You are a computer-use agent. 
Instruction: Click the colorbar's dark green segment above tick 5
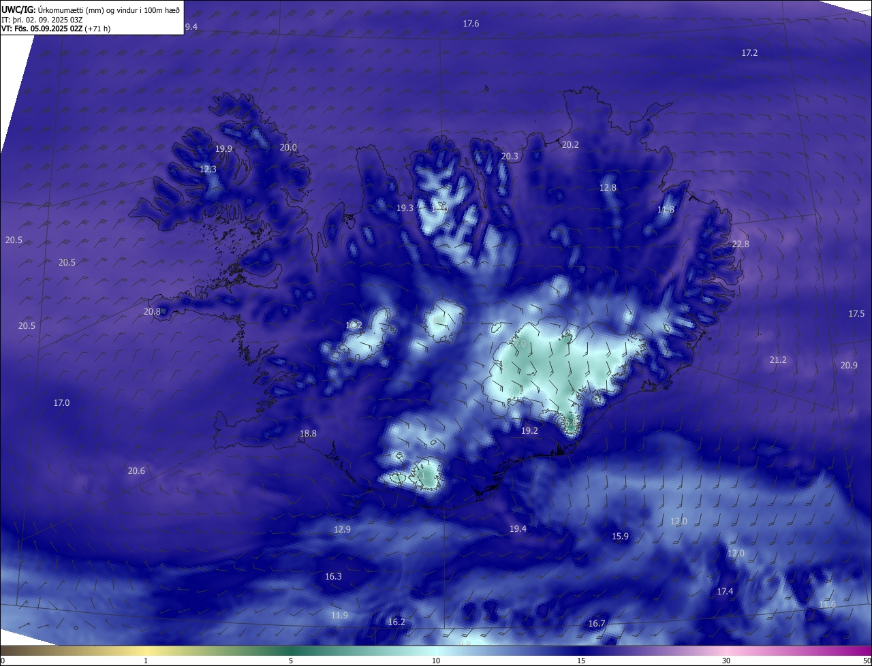[291, 650]
